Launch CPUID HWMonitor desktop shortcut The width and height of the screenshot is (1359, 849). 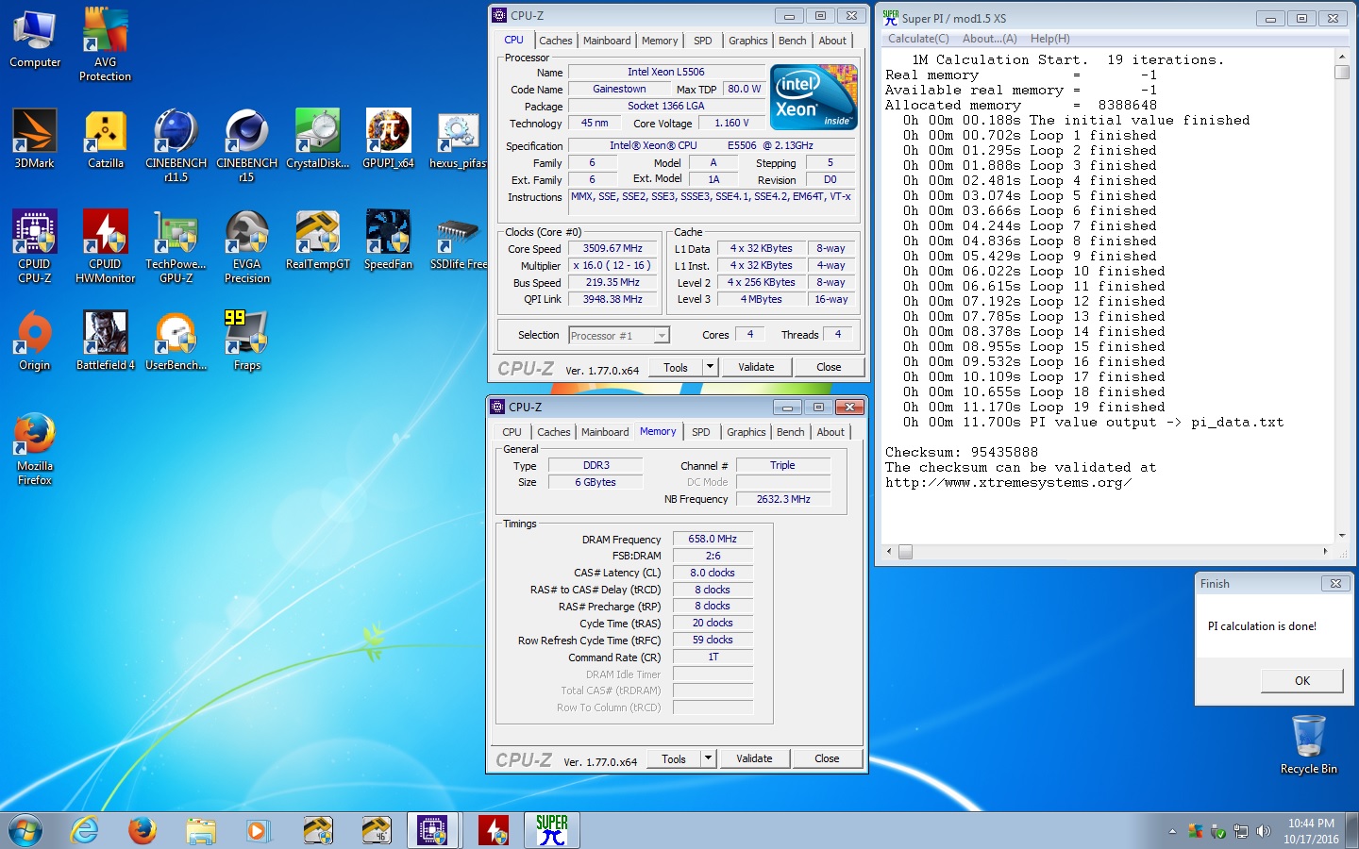tap(106, 246)
